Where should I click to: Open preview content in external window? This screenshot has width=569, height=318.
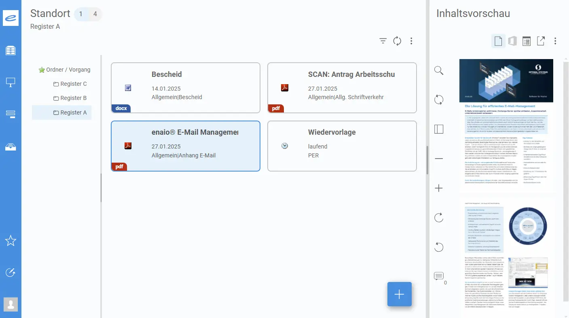point(541,41)
